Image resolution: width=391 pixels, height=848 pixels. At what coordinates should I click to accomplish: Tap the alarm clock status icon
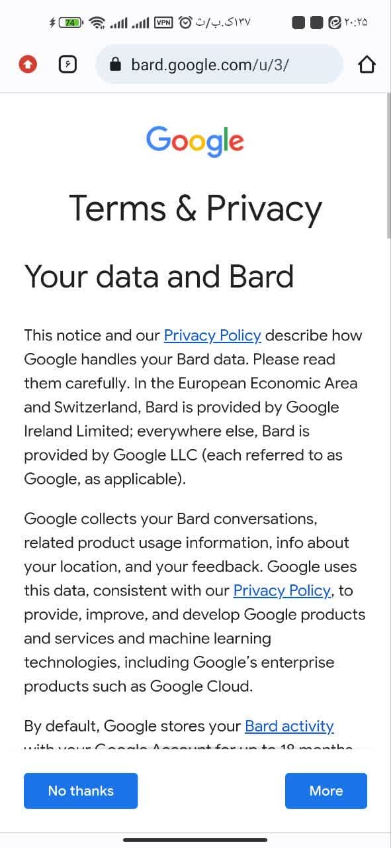(x=186, y=23)
